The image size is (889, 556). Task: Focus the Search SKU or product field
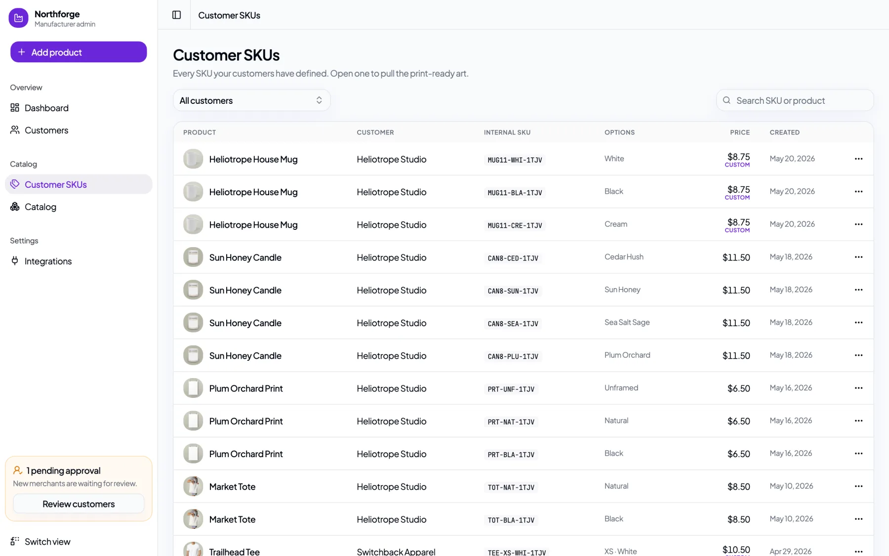795,100
